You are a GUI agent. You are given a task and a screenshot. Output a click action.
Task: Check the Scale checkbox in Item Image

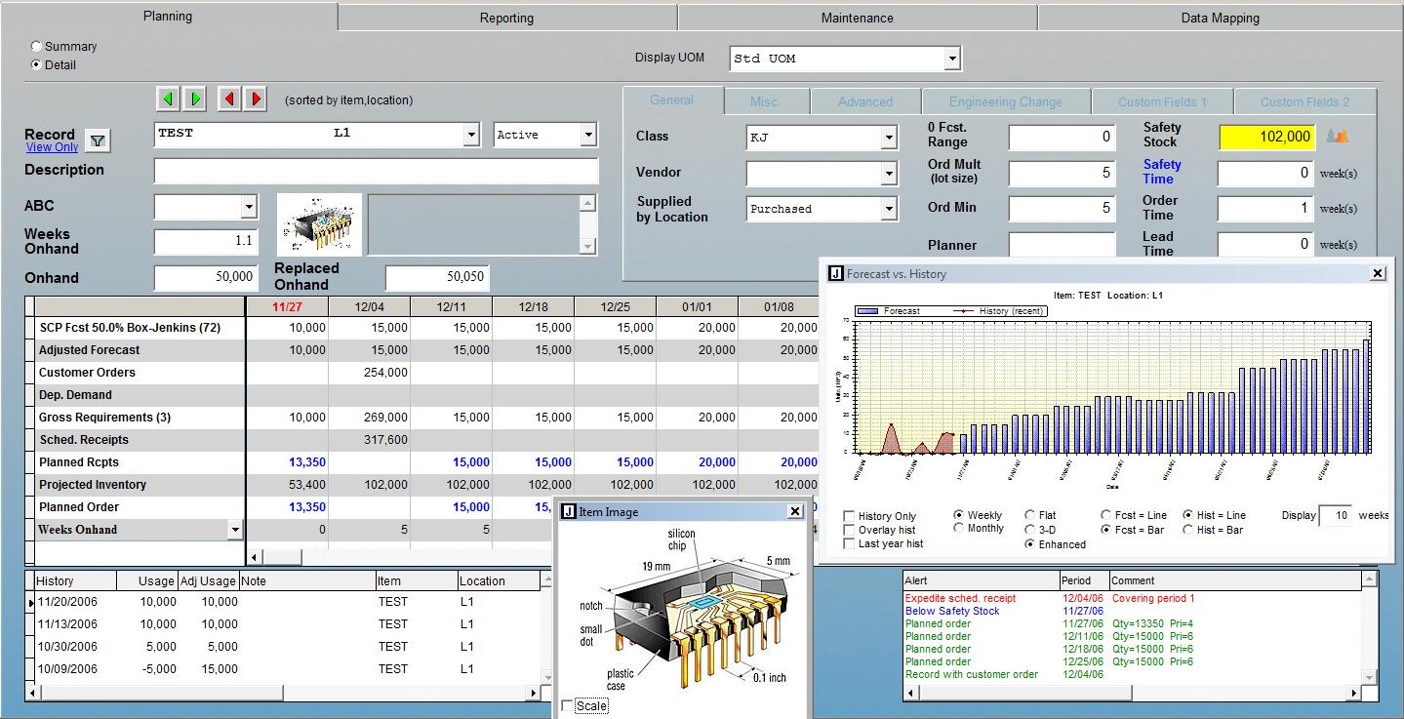pyautogui.click(x=569, y=706)
